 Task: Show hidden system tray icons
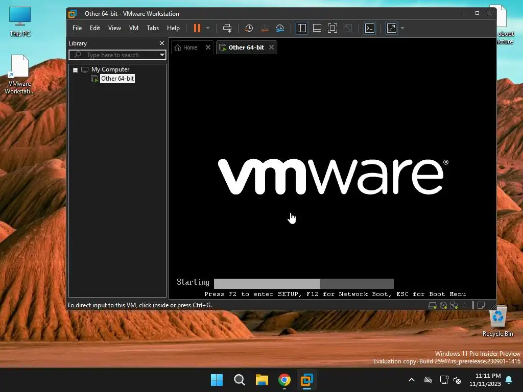(412, 380)
